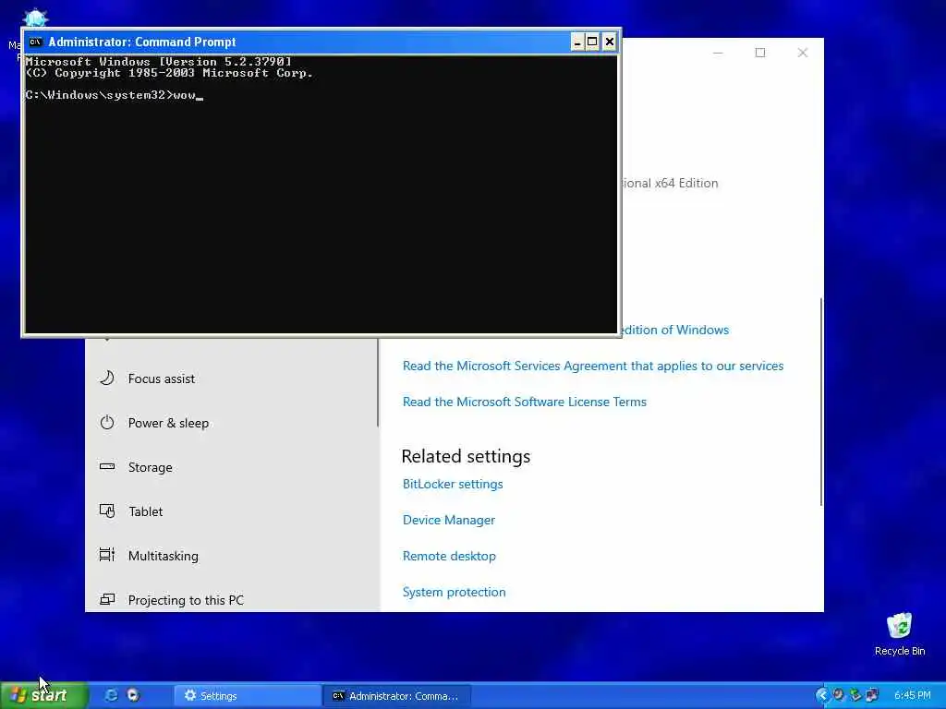Open the Start menu

click(x=44, y=695)
